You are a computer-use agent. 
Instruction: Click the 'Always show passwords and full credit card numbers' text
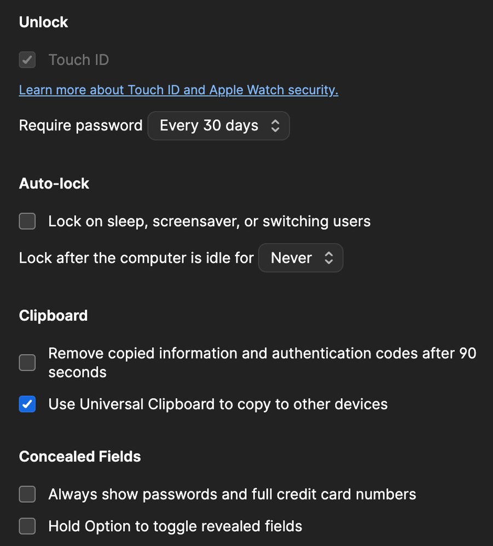232,495
